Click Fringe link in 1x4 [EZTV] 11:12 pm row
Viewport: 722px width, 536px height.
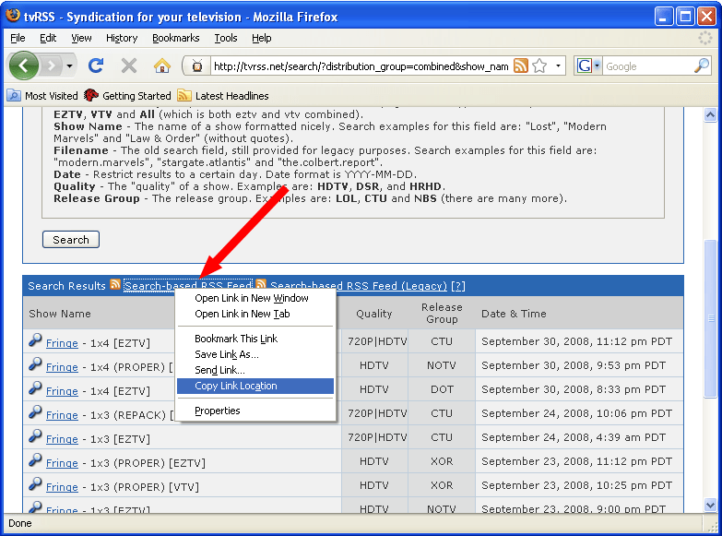62,343
